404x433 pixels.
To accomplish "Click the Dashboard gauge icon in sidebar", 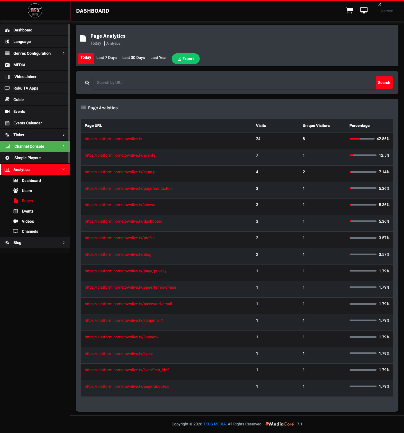I will tap(7, 30).
